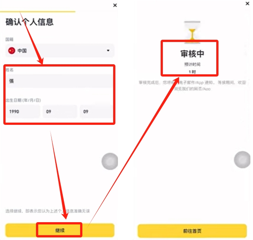Select the birth month field
Viewport: 253px width, 240px height.
[60, 111]
